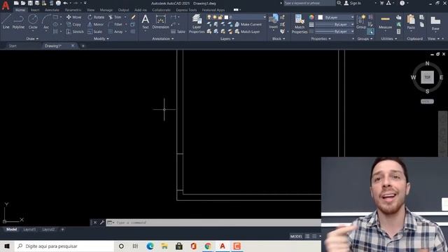Image resolution: width=448 pixels, height=252 pixels.
Task: Click the Offset tool icon
Action: [x=132, y=31]
